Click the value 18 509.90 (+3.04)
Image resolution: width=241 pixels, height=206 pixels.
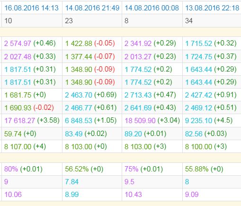pos(152,121)
